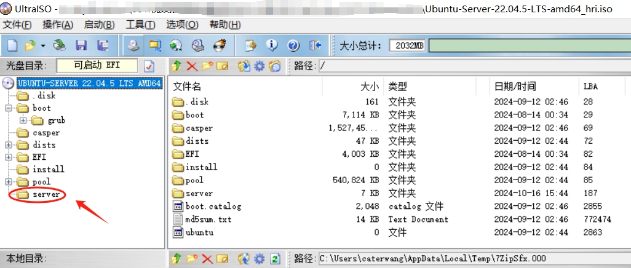Add files from local panel toolbar
631x268 pixels.
(244, 259)
